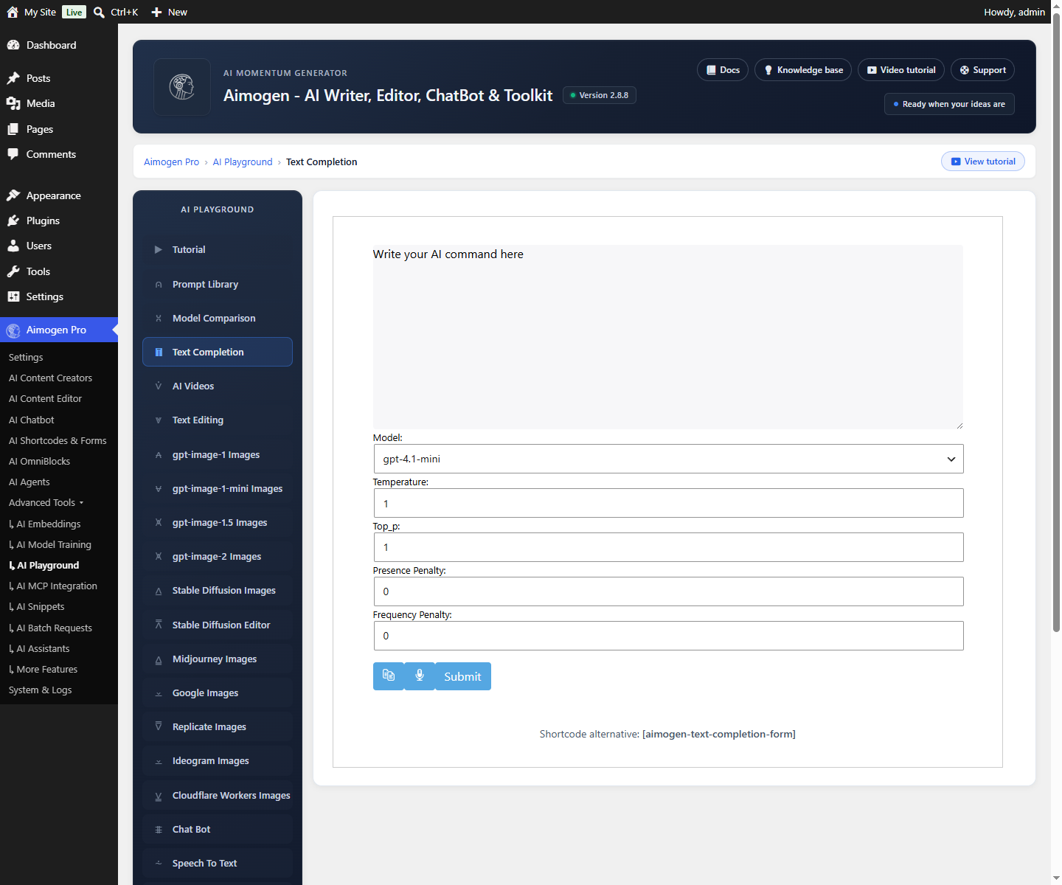1062x885 pixels.
Task: Expand the Advanced Tools submenu arrow
Action: pyautogui.click(x=81, y=503)
